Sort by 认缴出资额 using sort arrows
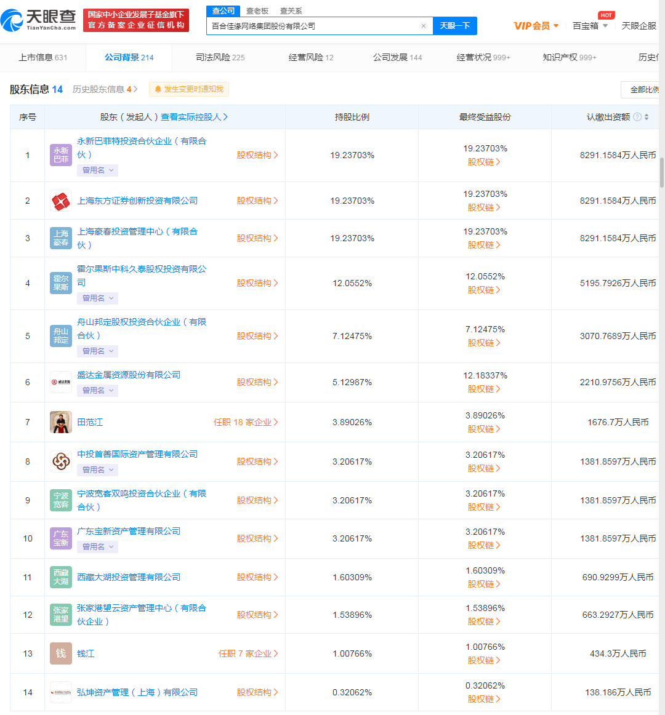Viewport: 665px width, 715px height. tap(647, 117)
